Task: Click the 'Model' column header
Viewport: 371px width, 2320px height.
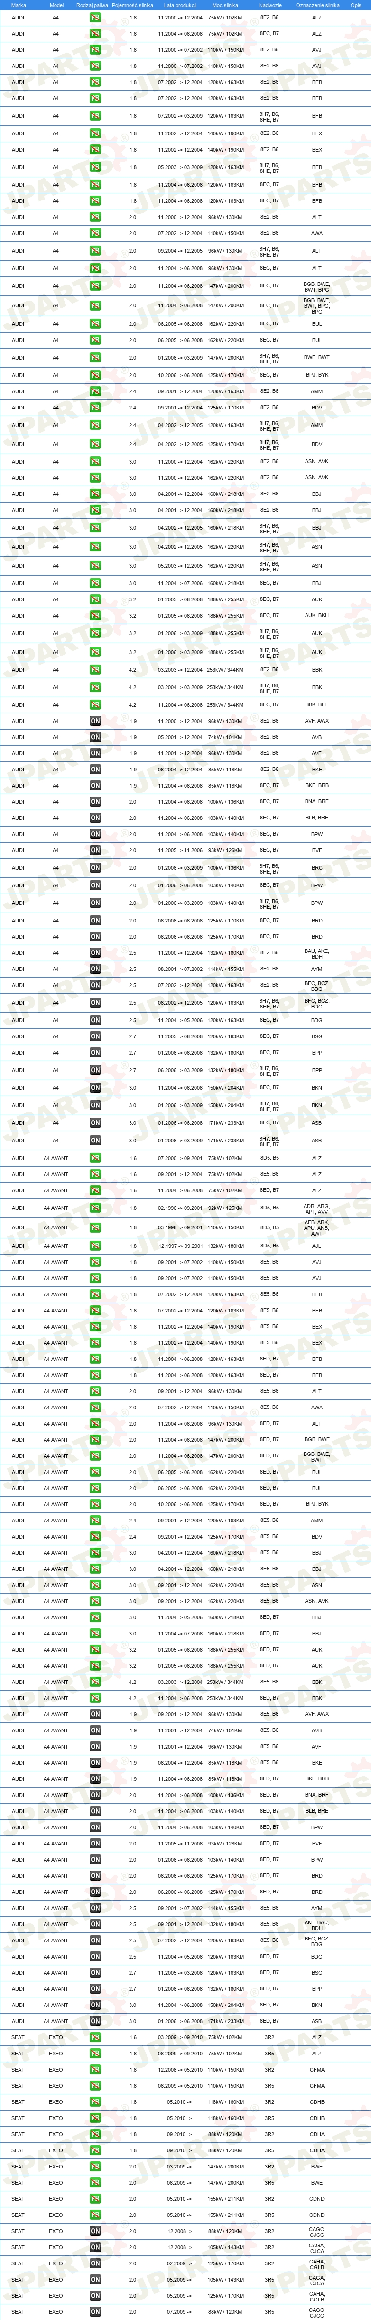Action: (x=56, y=5)
